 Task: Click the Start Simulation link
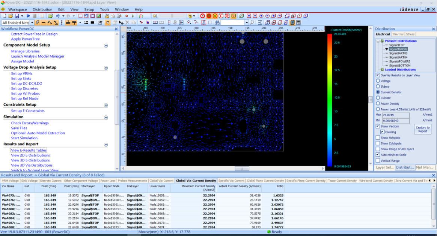[24, 138]
